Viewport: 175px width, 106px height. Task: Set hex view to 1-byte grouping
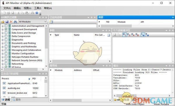(x=125, y=35)
